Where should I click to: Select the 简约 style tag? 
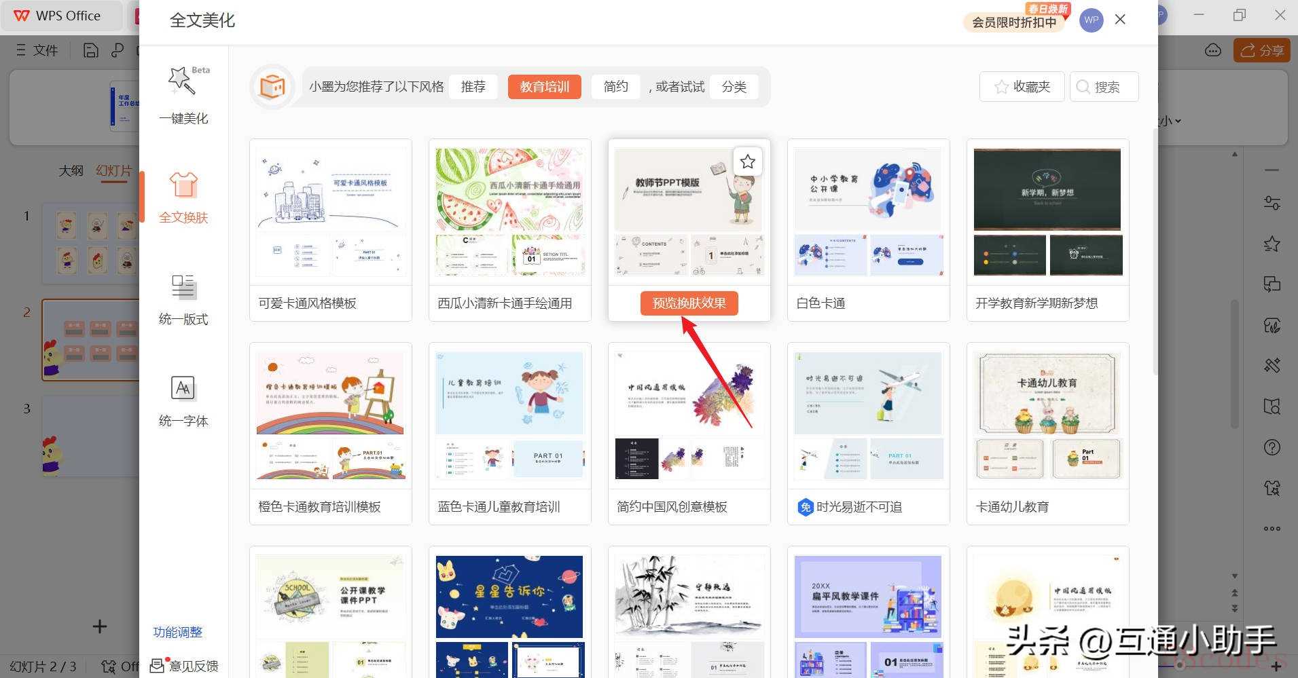(x=616, y=87)
